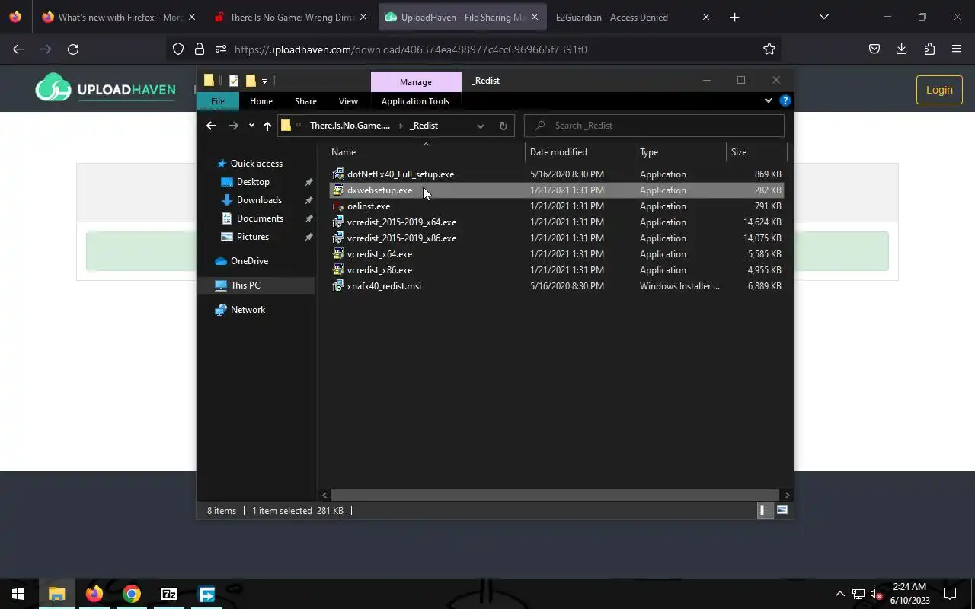The height and width of the screenshot is (609, 975).
Task: Open the File menu in Explorer
Action: pyautogui.click(x=217, y=101)
